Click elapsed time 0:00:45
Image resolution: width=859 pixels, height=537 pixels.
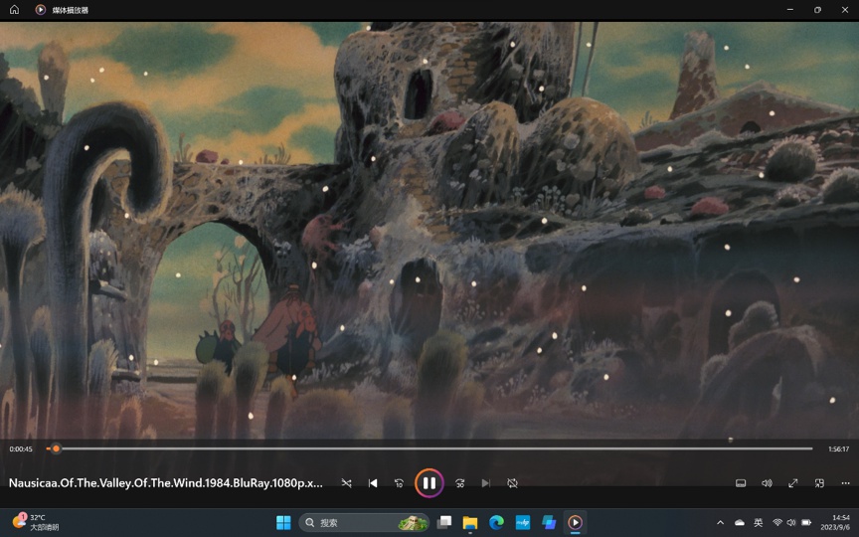pos(21,448)
